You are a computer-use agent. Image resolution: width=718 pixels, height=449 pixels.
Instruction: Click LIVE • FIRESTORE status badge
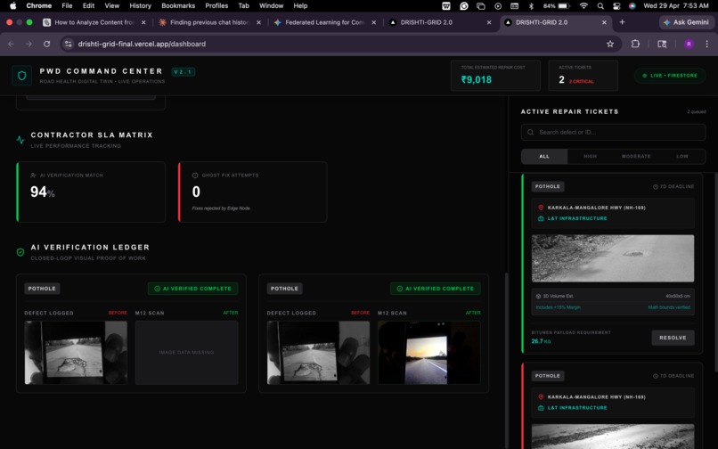click(x=670, y=76)
